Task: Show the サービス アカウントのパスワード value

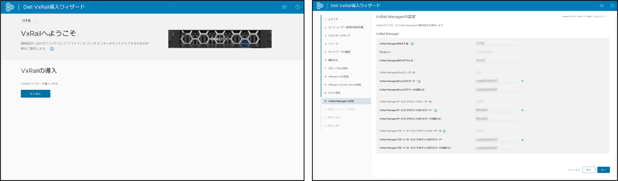Action: click(522, 110)
